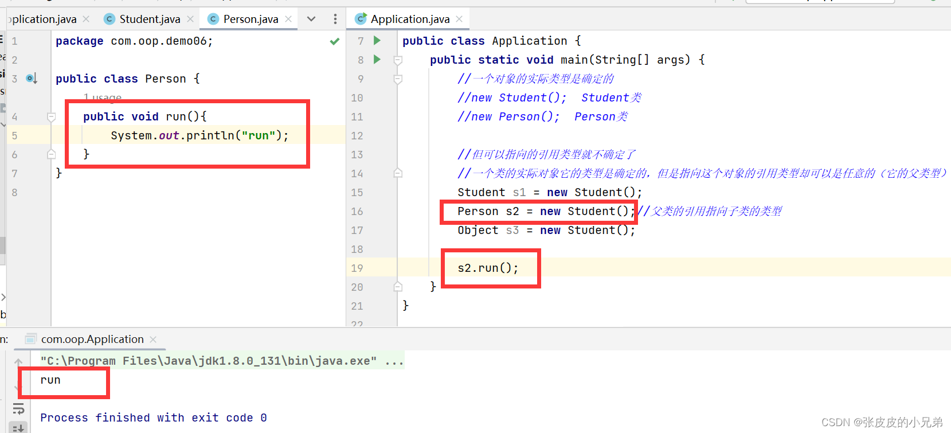Click the console scroll-up arrow icon
The image size is (951, 433).
click(18, 362)
